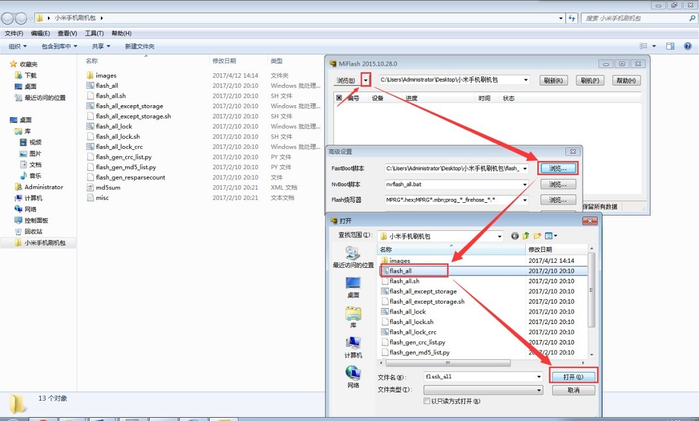Open Control Panel (控制面板) in Explorer sidebar
The height and width of the screenshot is (421, 699).
coord(31,220)
